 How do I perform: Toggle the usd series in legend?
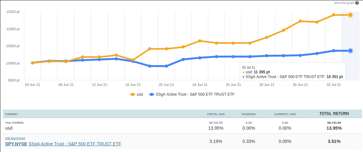[140, 94]
